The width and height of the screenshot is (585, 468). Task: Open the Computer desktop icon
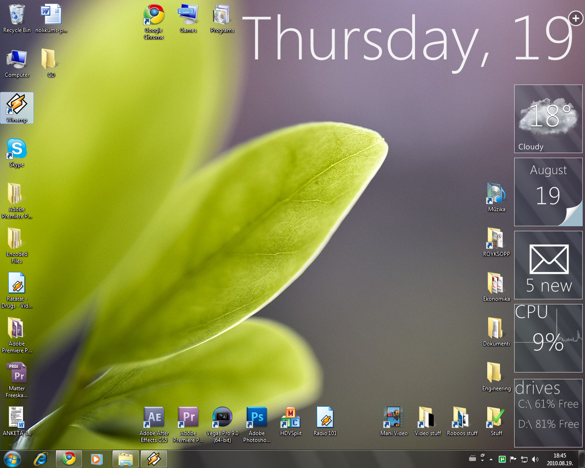tap(17, 64)
